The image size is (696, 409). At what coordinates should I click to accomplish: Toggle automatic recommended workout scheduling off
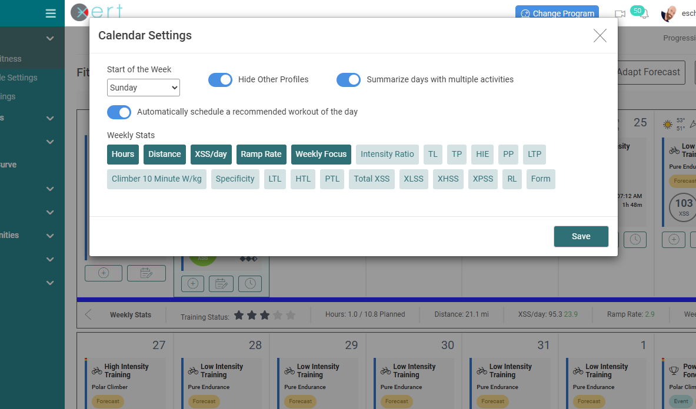click(119, 112)
